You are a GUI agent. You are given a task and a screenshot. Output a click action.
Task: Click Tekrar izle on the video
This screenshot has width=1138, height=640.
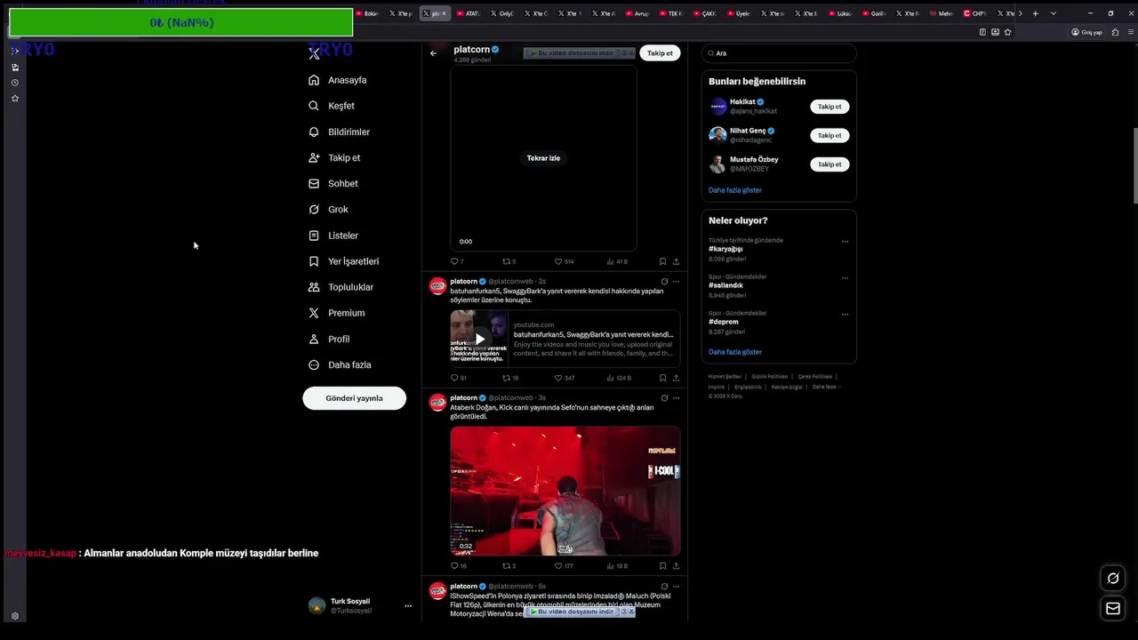[543, 158]
